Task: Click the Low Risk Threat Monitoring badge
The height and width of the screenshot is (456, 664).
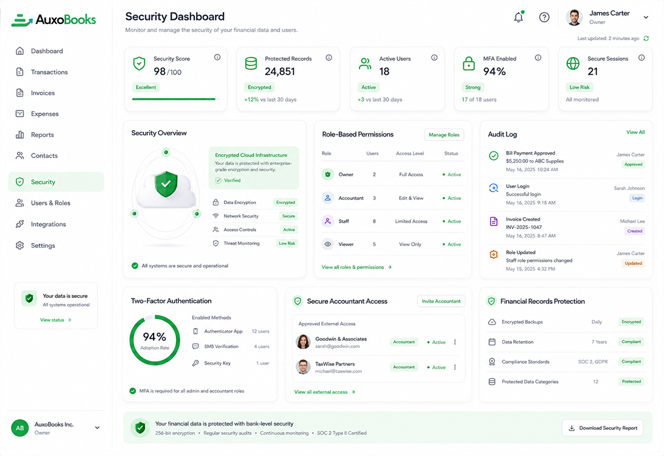Action: pos(287,243)
